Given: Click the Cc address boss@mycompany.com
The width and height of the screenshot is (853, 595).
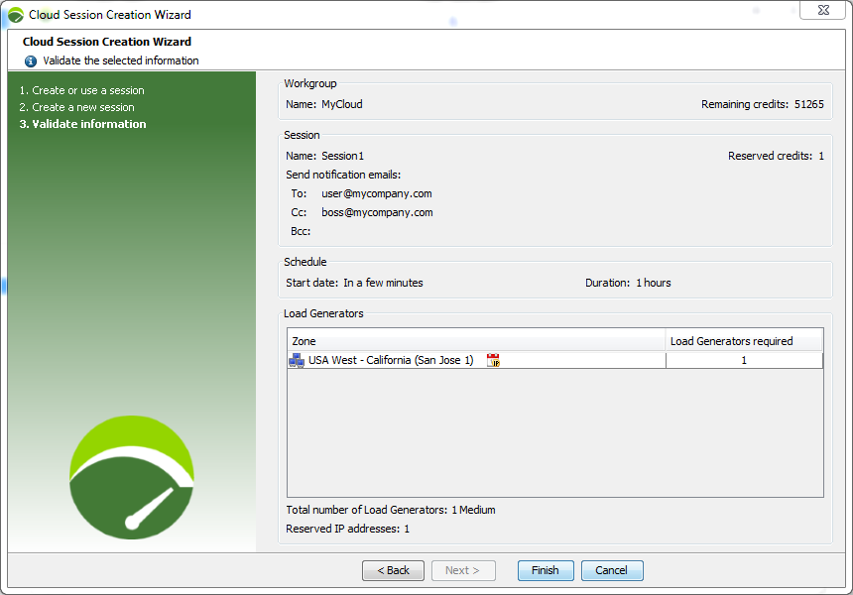Looking at the screenshot, I should 377,212.
